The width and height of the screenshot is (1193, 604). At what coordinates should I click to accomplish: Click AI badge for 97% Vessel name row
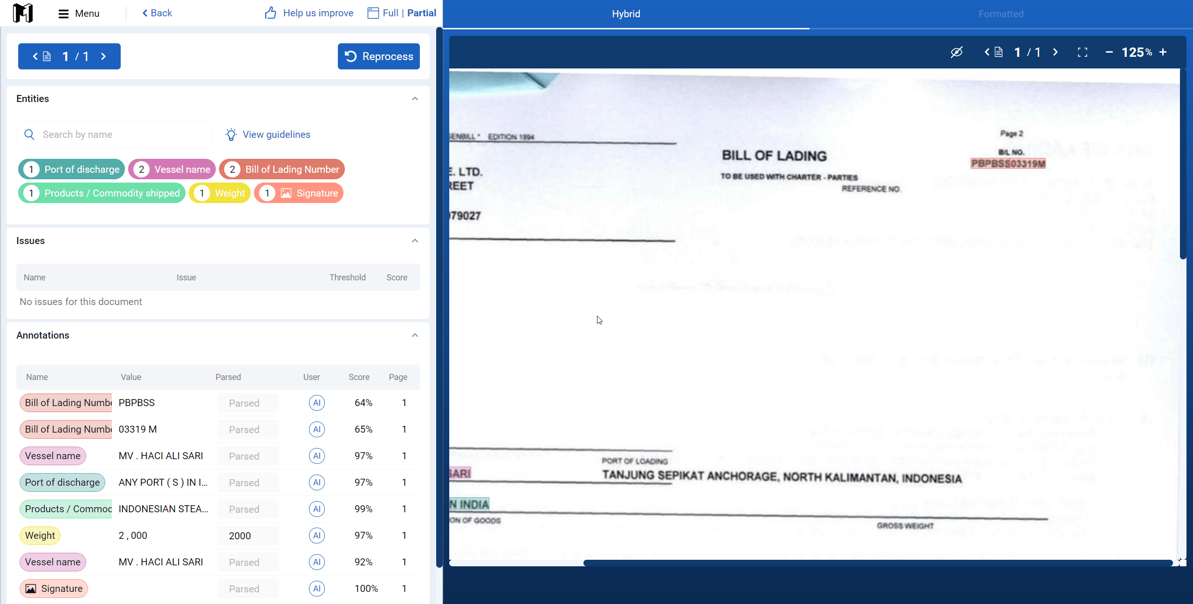point(317,456)
